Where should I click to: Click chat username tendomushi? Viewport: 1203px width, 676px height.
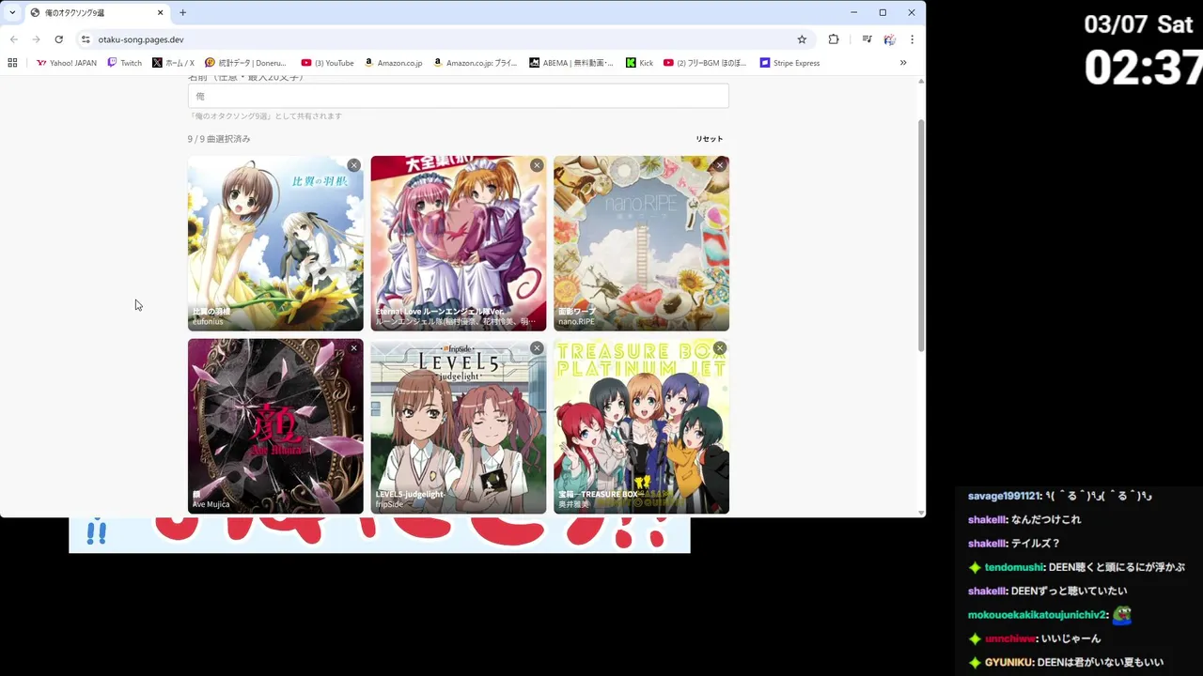pos(1014,567)
